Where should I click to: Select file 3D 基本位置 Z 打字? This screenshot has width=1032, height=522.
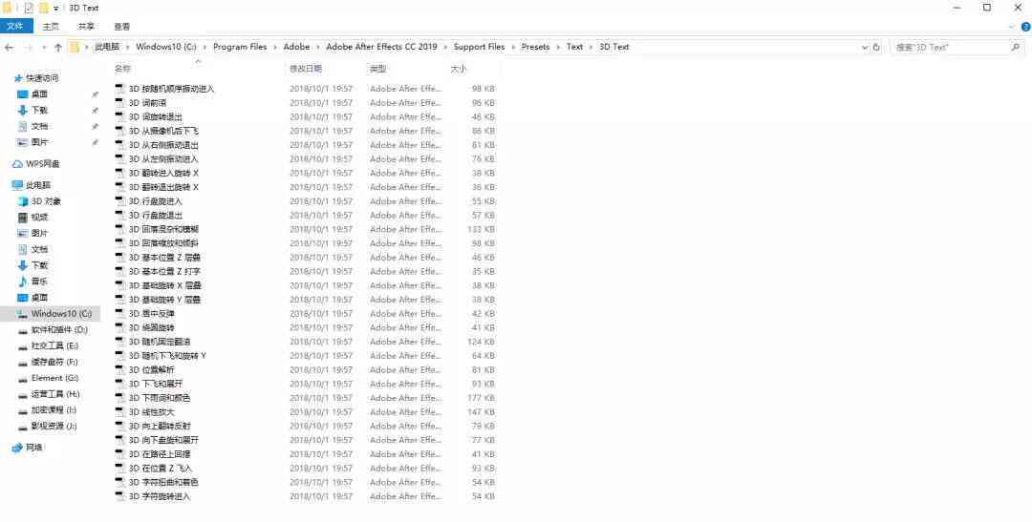click(164, 272)
